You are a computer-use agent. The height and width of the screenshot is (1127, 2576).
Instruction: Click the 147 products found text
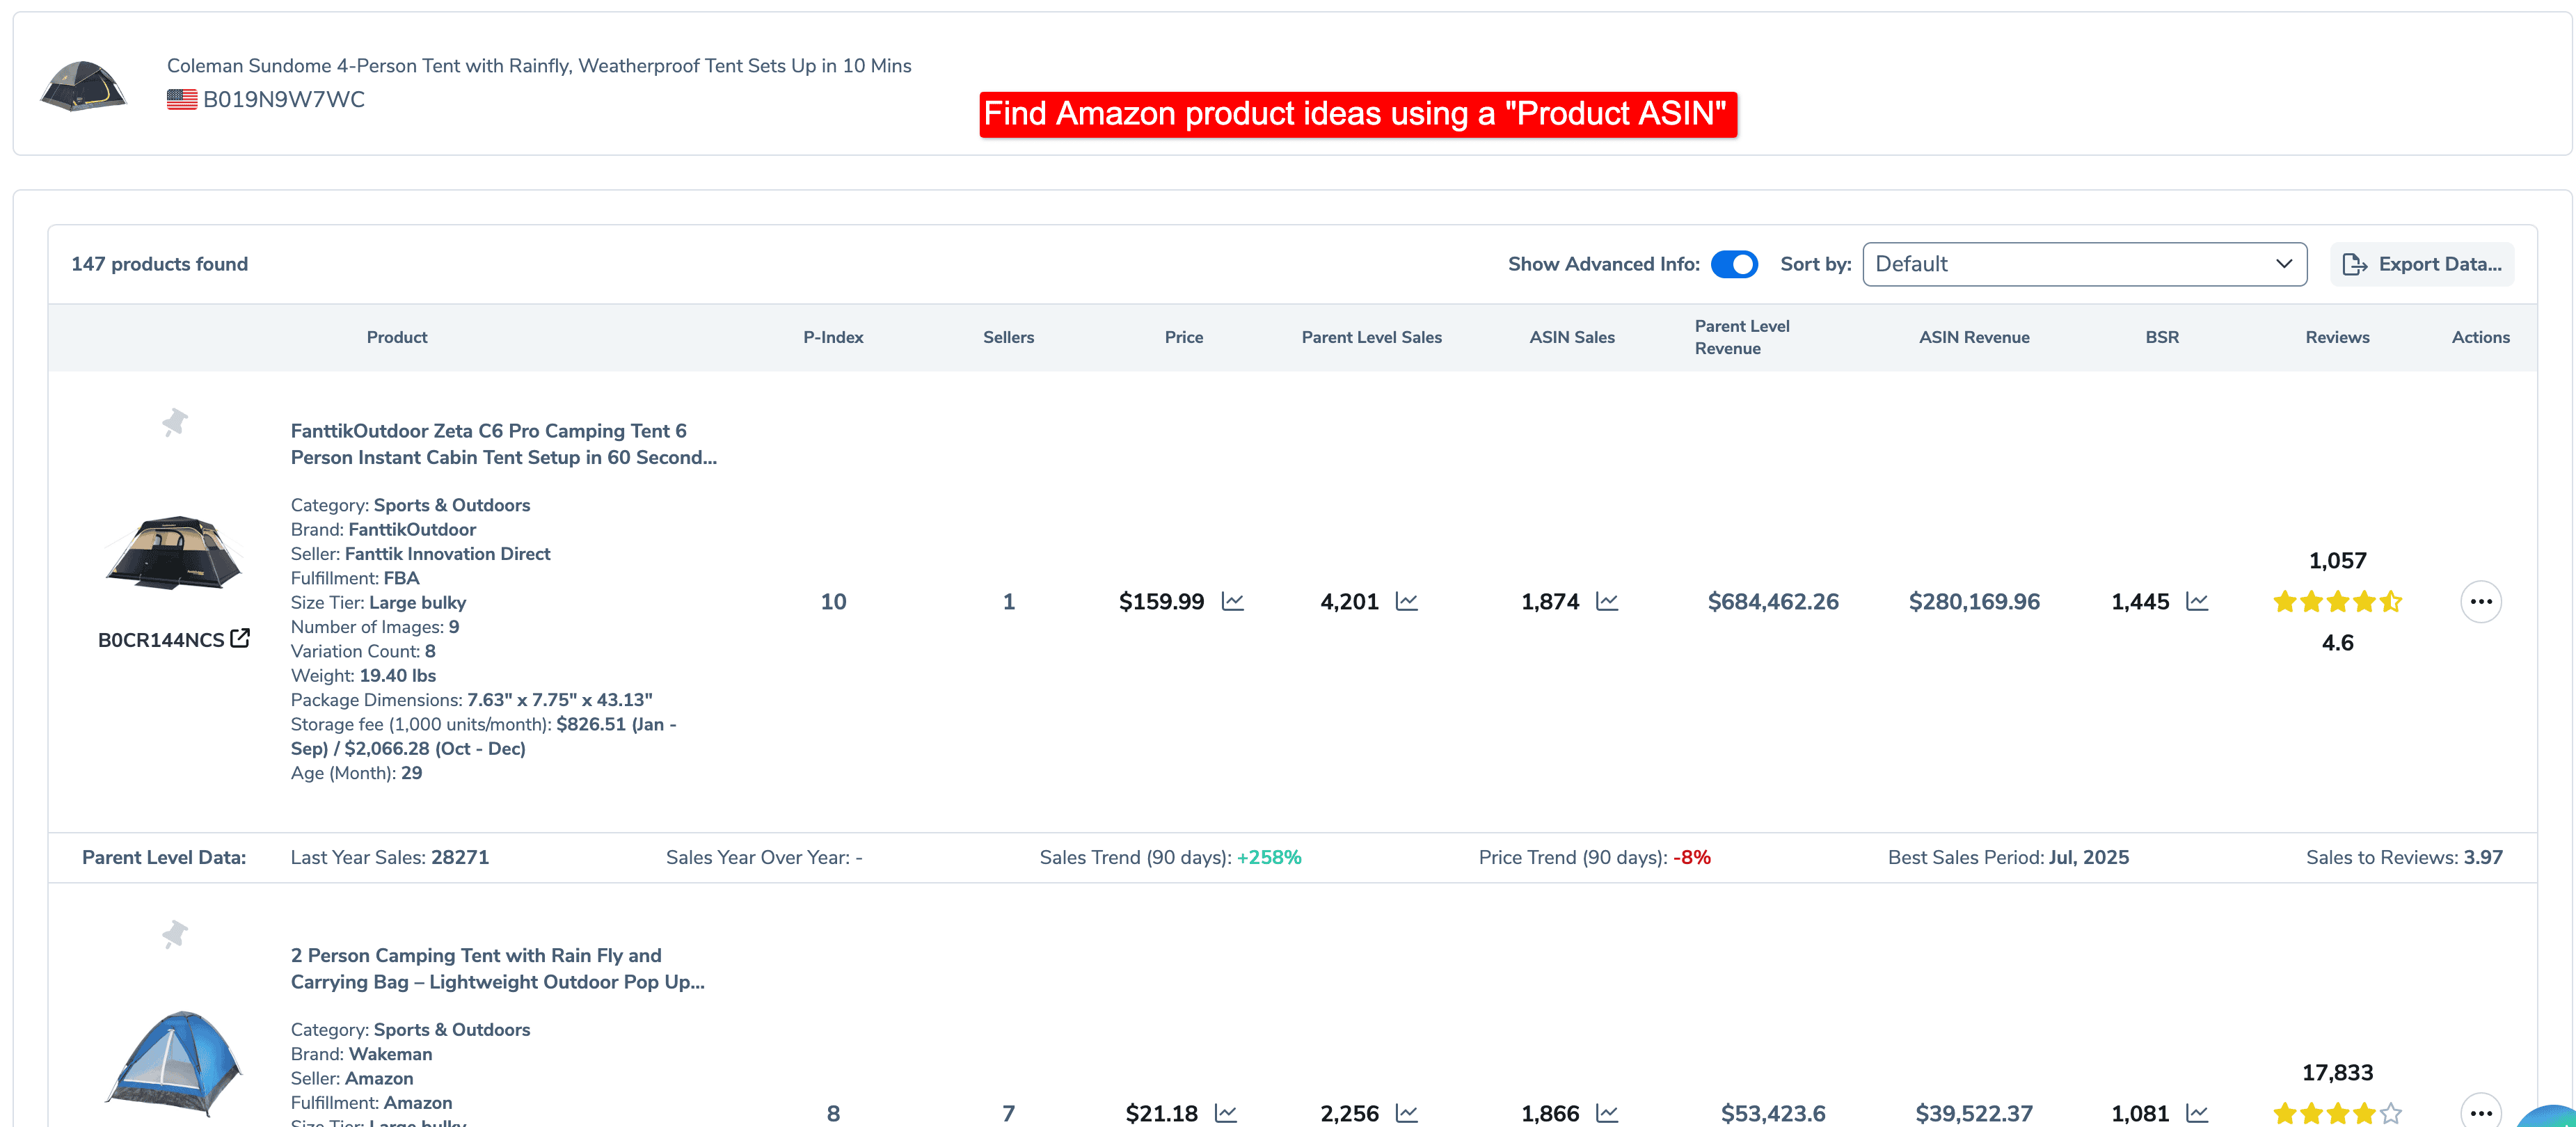click(x=159, y=264)
